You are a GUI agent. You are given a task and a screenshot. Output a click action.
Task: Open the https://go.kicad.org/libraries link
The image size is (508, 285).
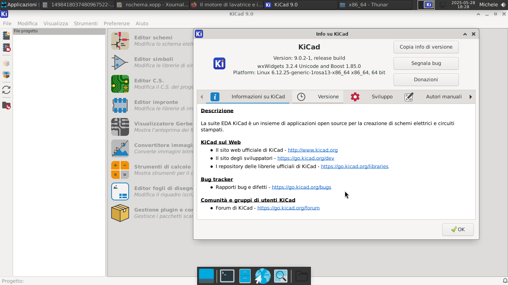click(355, 167)
